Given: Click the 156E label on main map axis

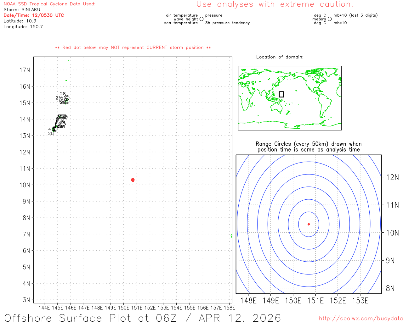Looking at the screenshot, I should tap(203, 308).
